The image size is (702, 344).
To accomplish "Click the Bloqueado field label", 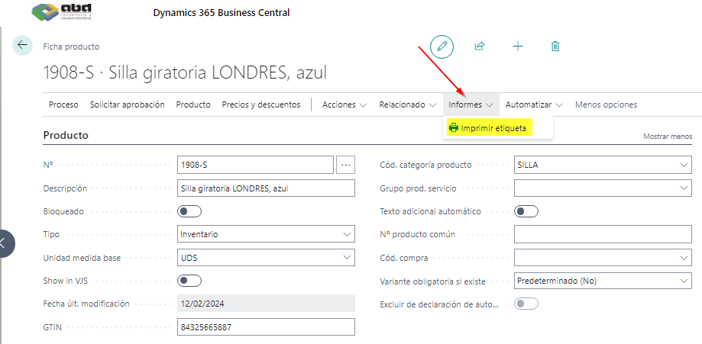I will tap(63, 211).
